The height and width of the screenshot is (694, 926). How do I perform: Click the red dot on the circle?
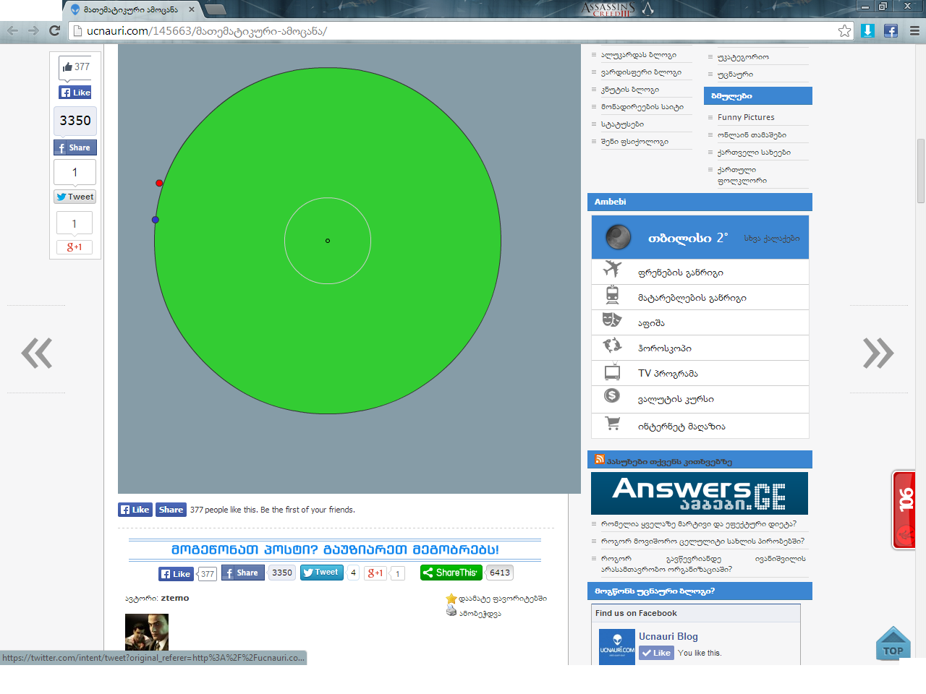point(159,183)
